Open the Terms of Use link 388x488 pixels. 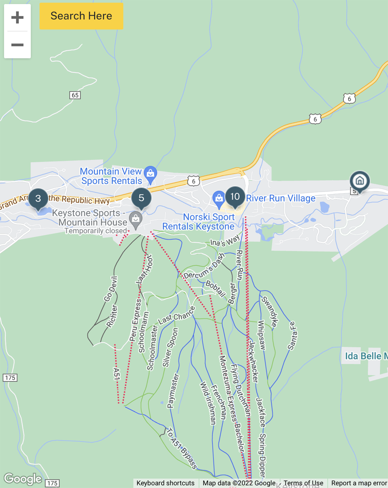tap(303, 483)
